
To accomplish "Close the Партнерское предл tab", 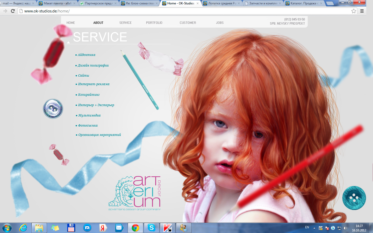I will point(116,3).
